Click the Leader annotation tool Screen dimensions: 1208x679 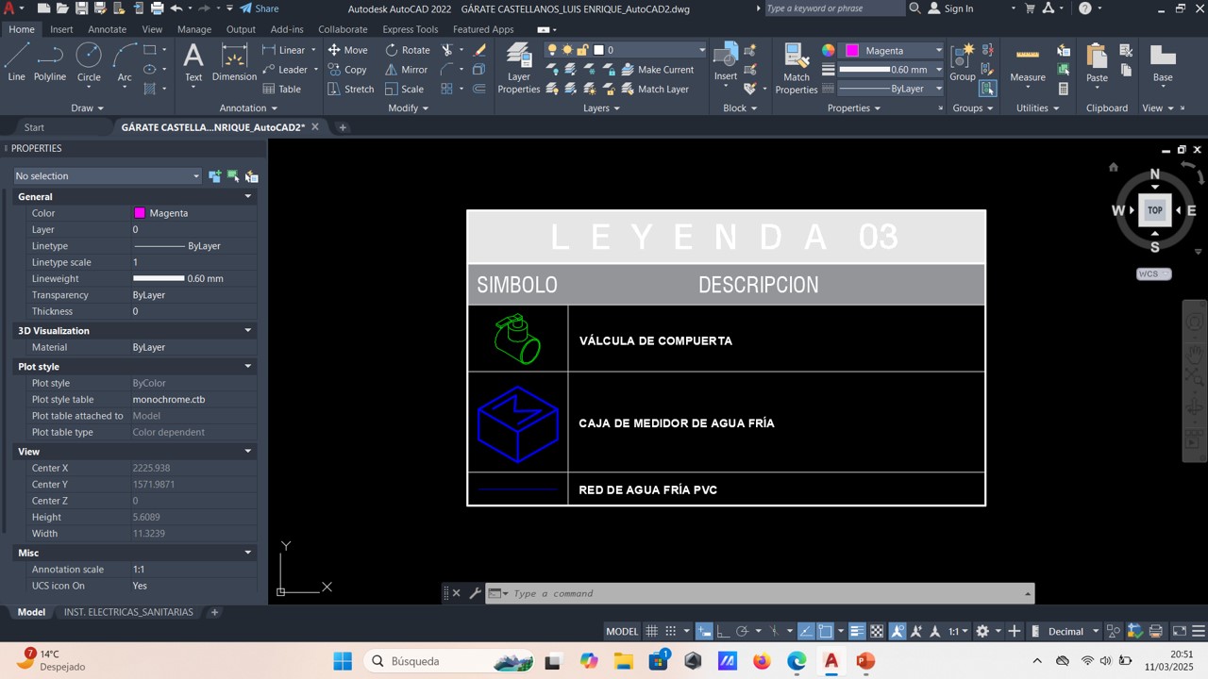(x=285, y=70)
